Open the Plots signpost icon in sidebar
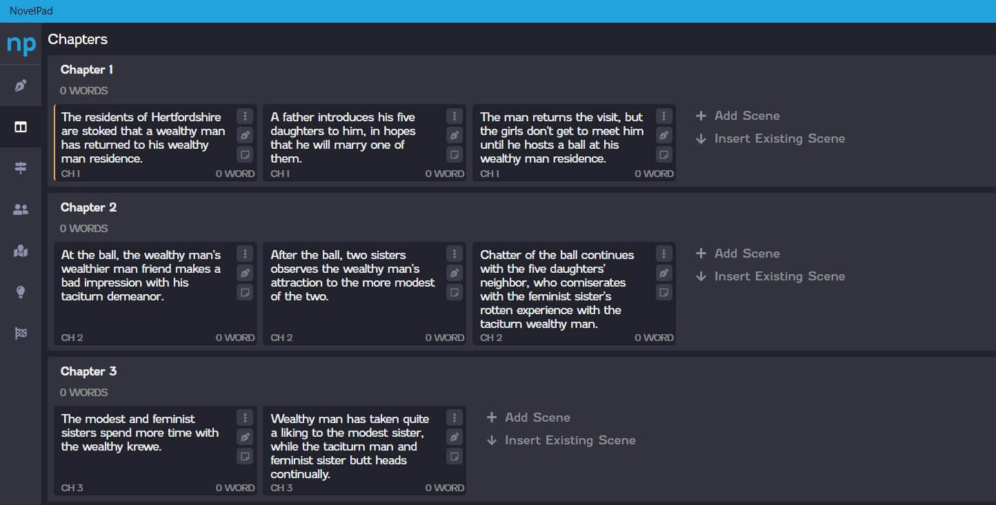Viewport: 996px width, 505px height. (21, 169)
